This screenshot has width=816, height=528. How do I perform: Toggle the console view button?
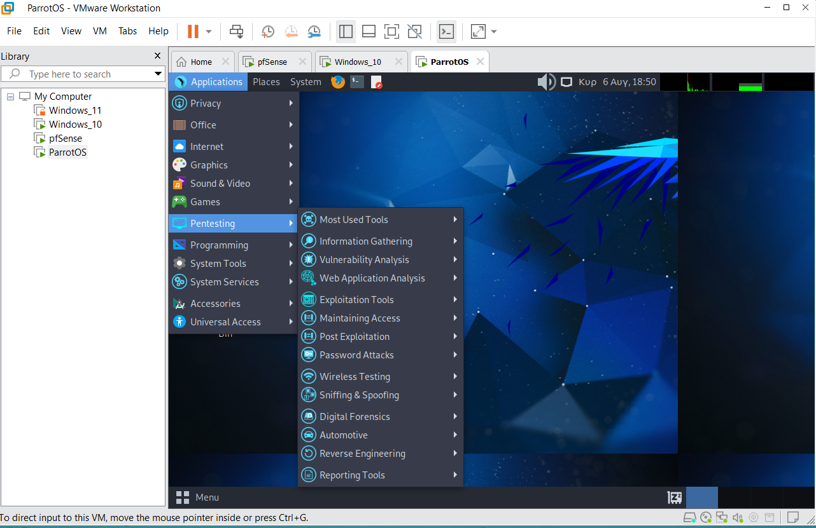(446, 31)
